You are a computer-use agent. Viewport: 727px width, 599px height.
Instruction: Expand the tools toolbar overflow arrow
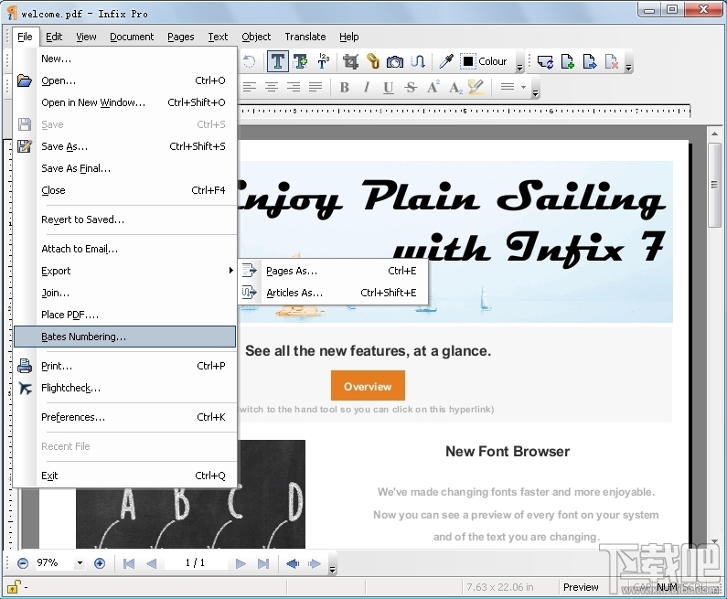(x=519, y=68)
